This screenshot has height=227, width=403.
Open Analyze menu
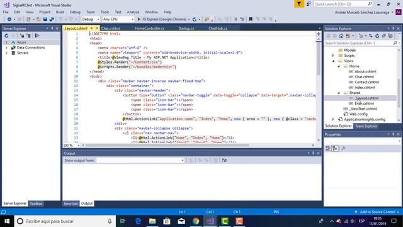click(x=133, y=12)
